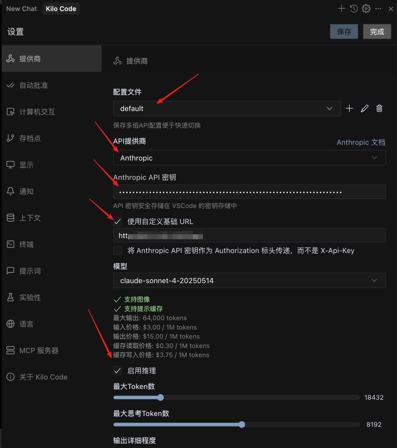Click the 完成 button
The image size is (397, 448).
(377, 32)
